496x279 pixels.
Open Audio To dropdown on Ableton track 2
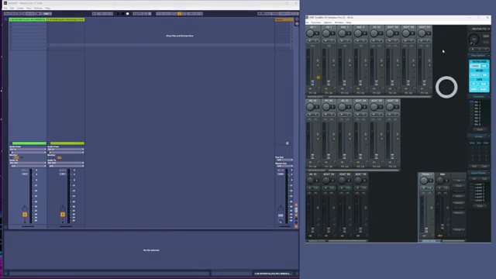click(x=66, y=163)
